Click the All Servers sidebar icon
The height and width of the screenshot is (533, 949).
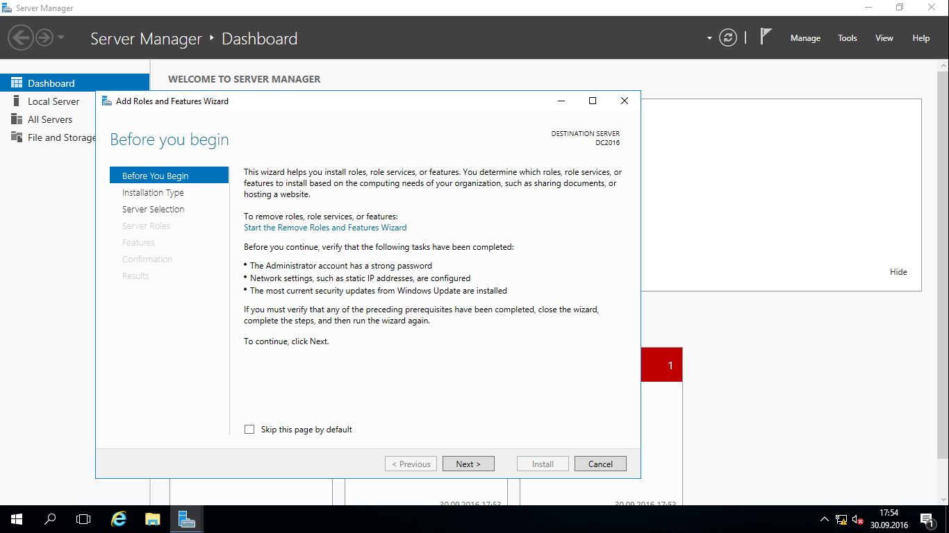[17, 119]
